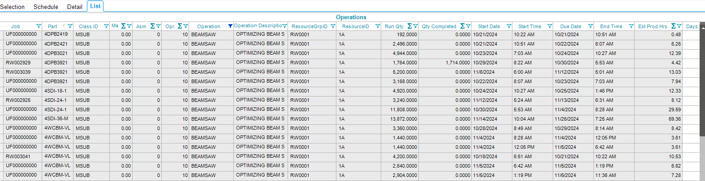Open the filter for the Job column
Screen dimensions: 705x181
tap(39, 26)
